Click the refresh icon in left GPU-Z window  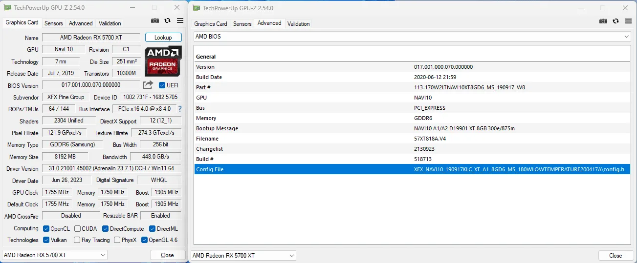pyautogui.click(x=168, y=20)
